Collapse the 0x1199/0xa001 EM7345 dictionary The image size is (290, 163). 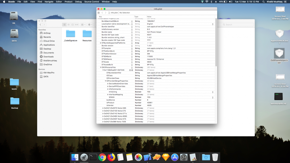coord(103,70)
